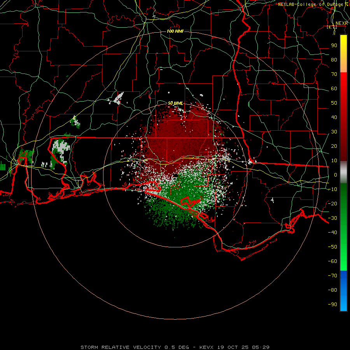Click the 60 value on the velocity scale
The width and height of the screenshot is (350, 350).
pyautogui.click(x=334, y=88)
